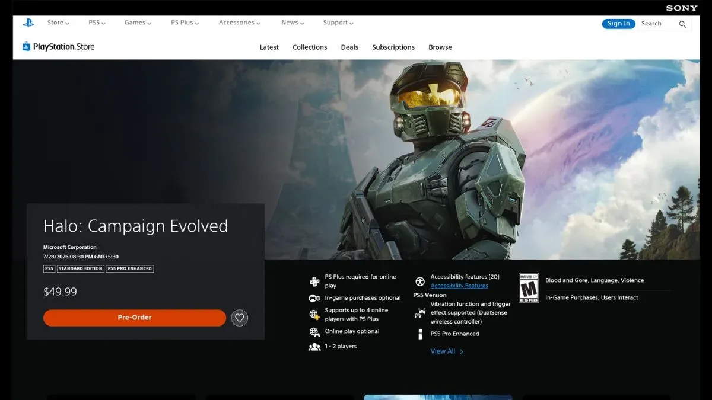Image resolution: width=712 pixels, height=400 pixels.
Task: Click the PS5 platform tag
Action: (x=49, y=268)
